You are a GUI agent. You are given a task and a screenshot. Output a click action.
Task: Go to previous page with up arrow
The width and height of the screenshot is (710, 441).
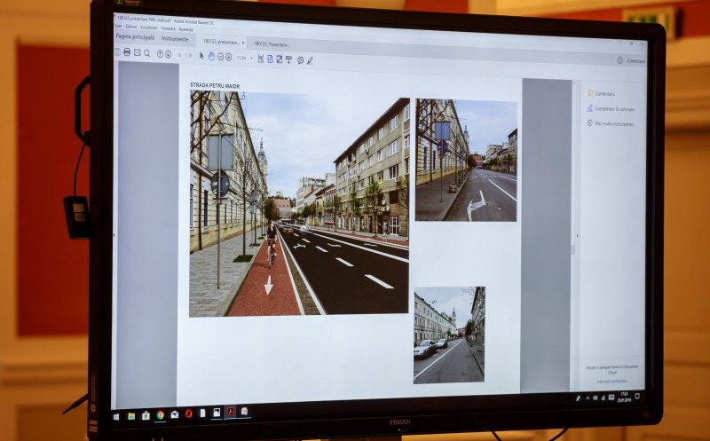click(161, 53)
